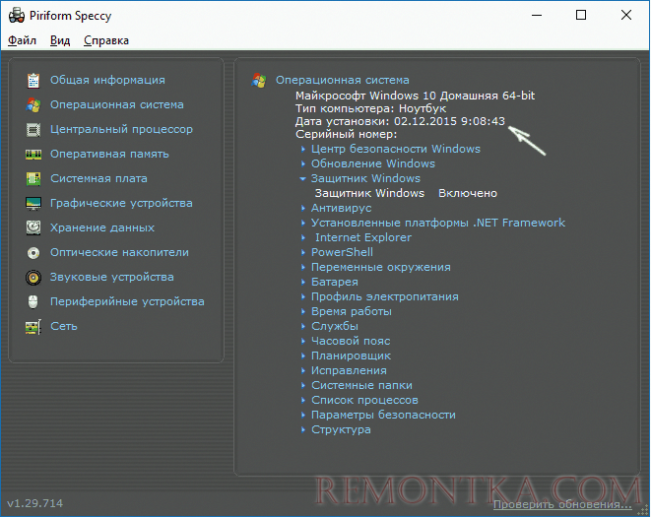Screen dimensions: 651x517
Task: Click the Оптические накопители disc icon
Action: pyautogui.click(x=33, y=252)
